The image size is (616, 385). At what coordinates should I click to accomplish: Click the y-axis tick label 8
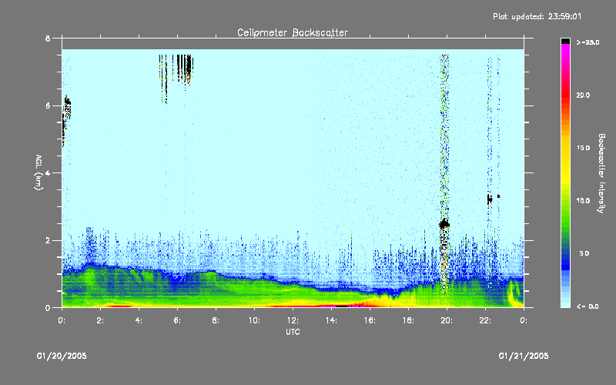(x=48, y=38)
